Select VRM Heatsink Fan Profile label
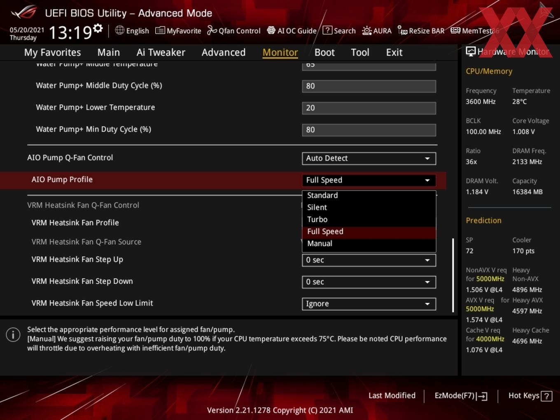 75,223
